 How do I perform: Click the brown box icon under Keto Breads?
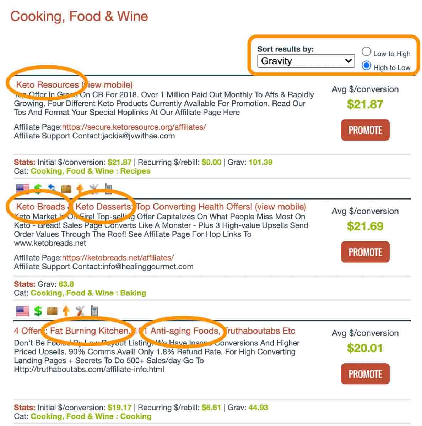[52, 311]
